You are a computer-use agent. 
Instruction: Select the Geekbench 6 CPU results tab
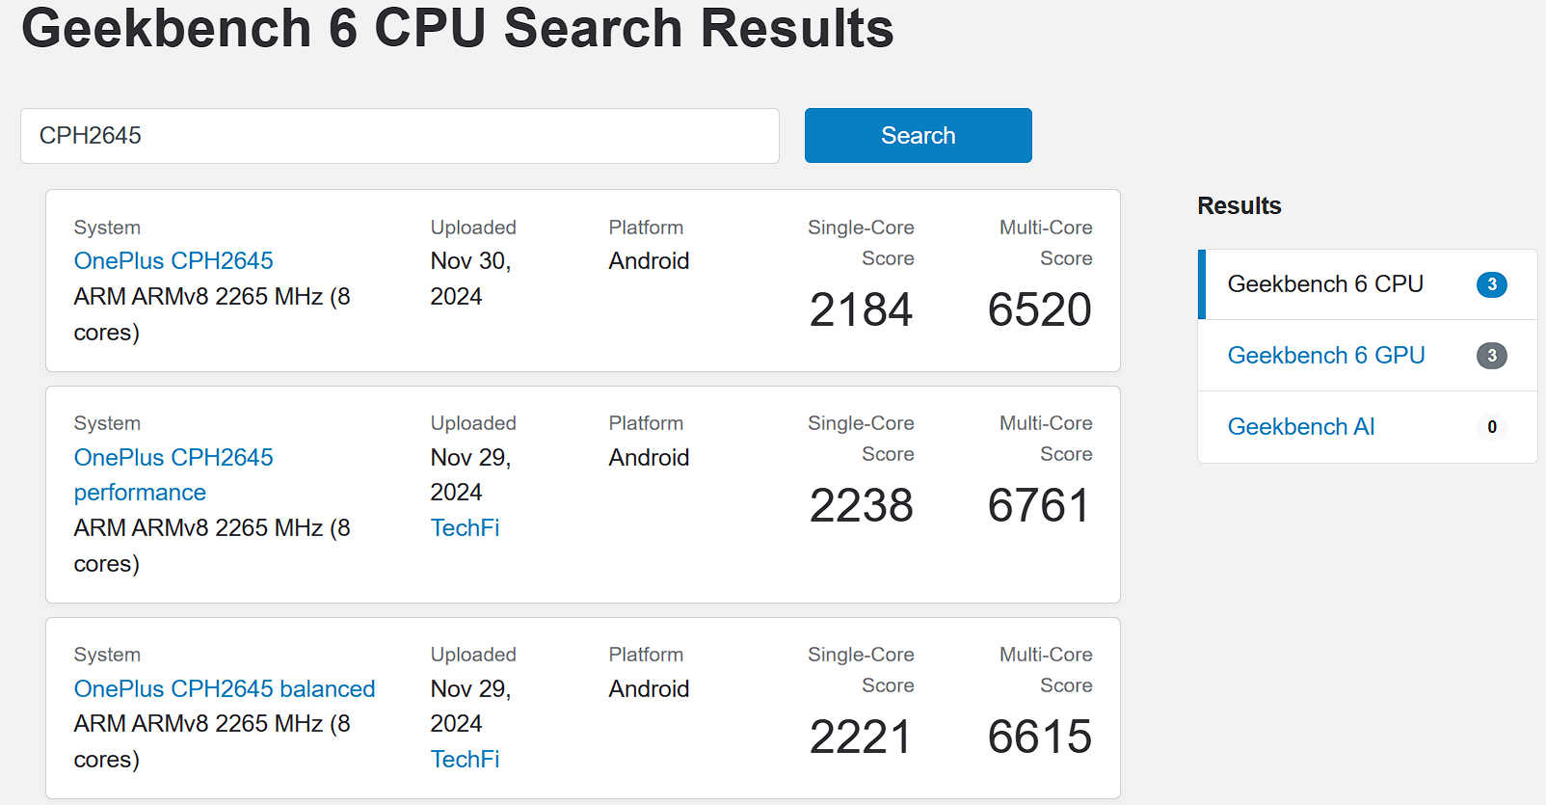1325,284
